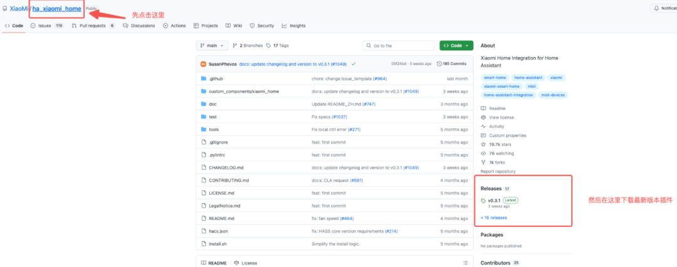Click the xiaomi topic tag
This screenshot has height=267, width=677.
click(556, 78)
